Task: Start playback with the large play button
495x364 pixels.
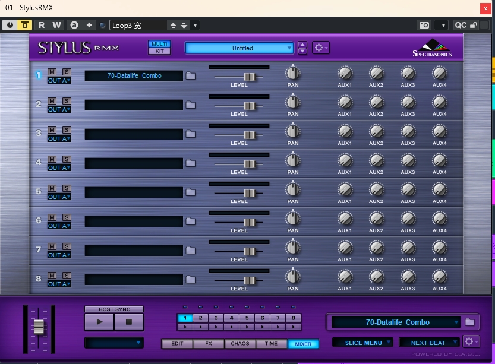Action: 99,322
